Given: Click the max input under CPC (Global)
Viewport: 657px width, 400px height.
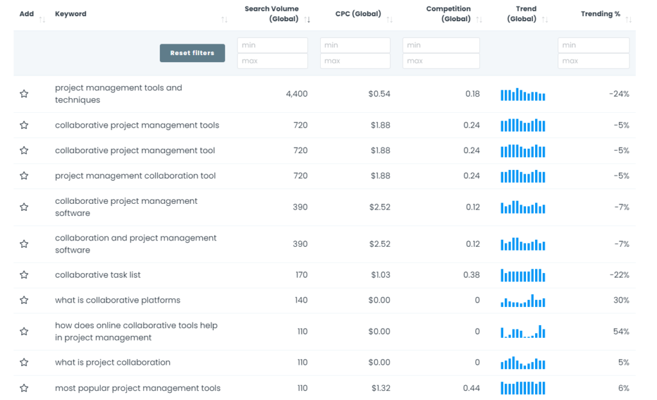Looking at the screenshot, I should 355,61.
